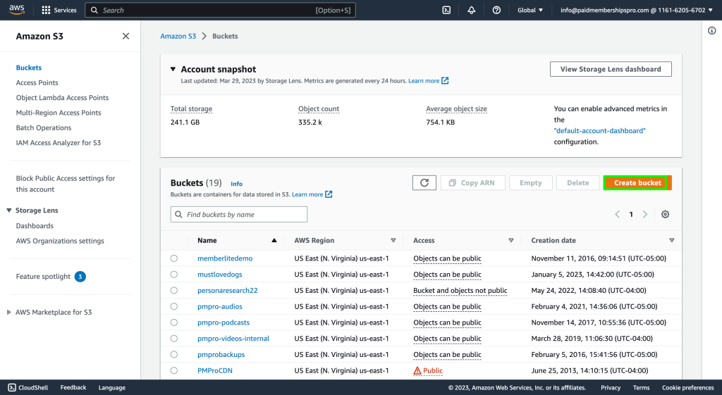Open Cookie preferences in the footer
The image size is (722, 395).
tap(688, 388)
